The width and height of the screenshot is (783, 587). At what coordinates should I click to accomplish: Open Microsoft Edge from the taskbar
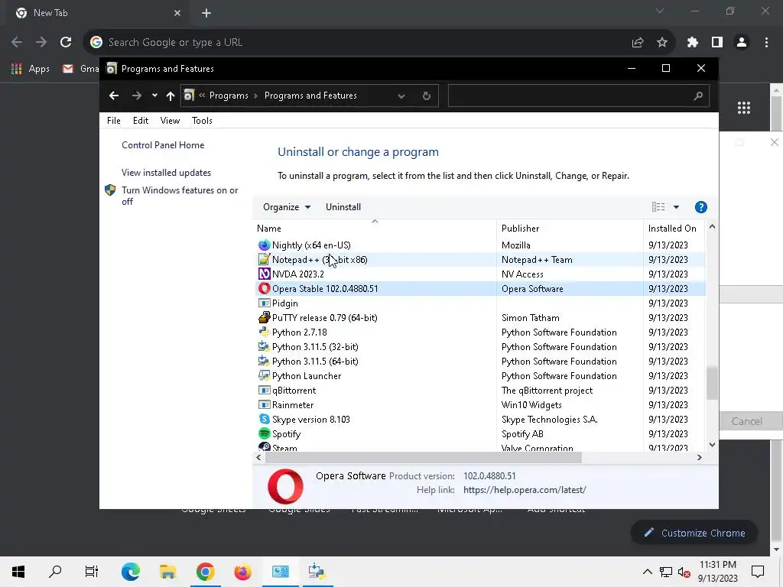point(130,572)
